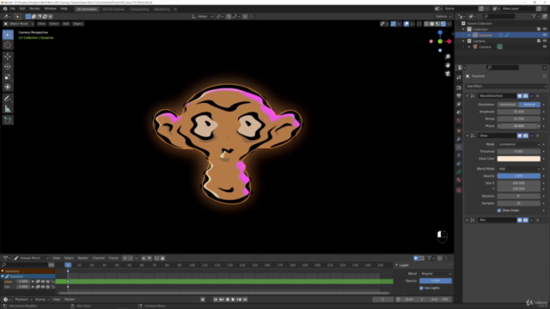
Task: Set wave orientation to Vertical
Action: (529, 105)
